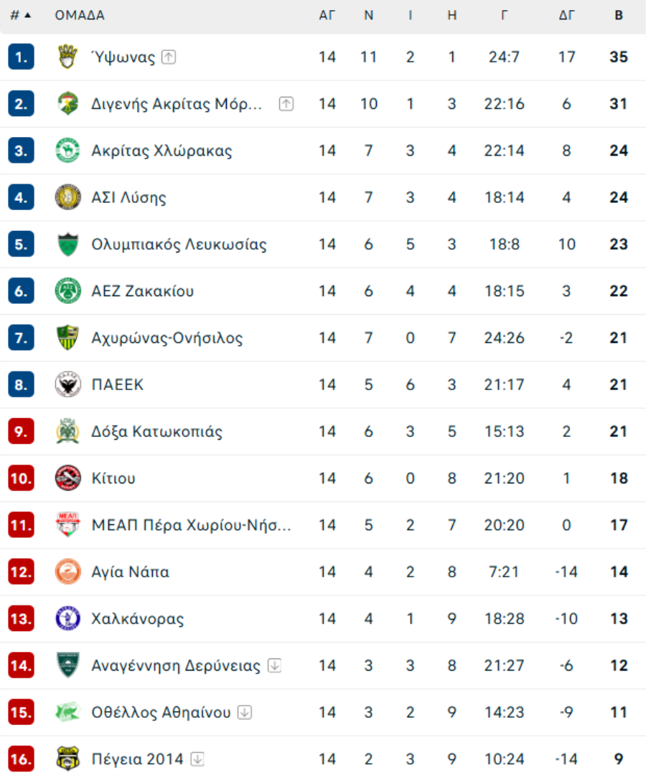Click the red position badge number 9
Screen dimensions: 646x776
pos(21,432)
